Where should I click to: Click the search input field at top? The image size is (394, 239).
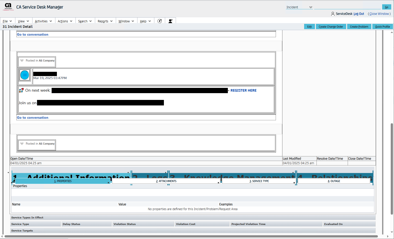[347, 7]
